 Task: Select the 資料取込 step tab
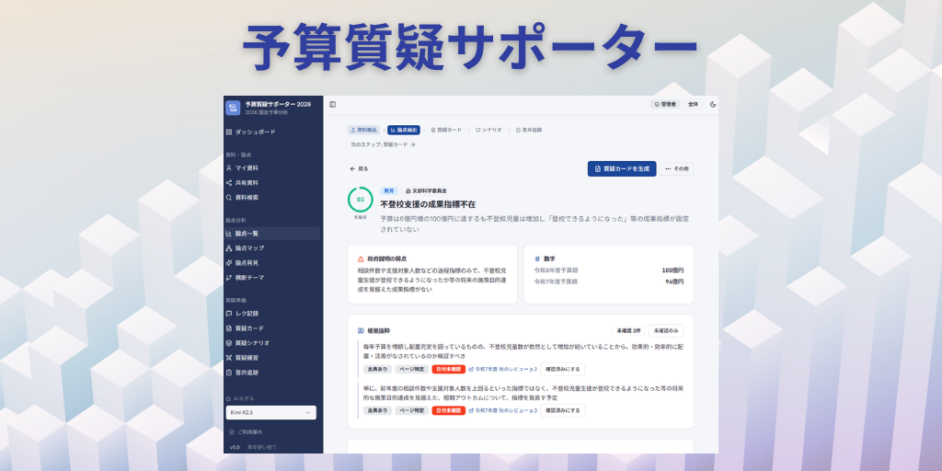click(364, 131)
